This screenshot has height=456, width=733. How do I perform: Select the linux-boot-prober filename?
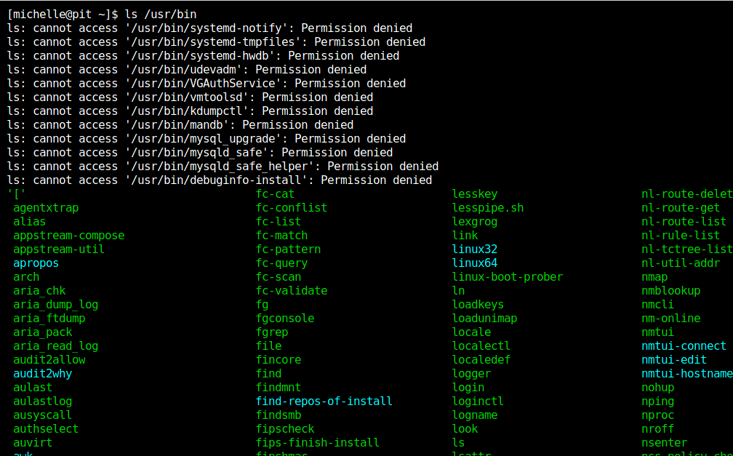click(x=508, y=277)
